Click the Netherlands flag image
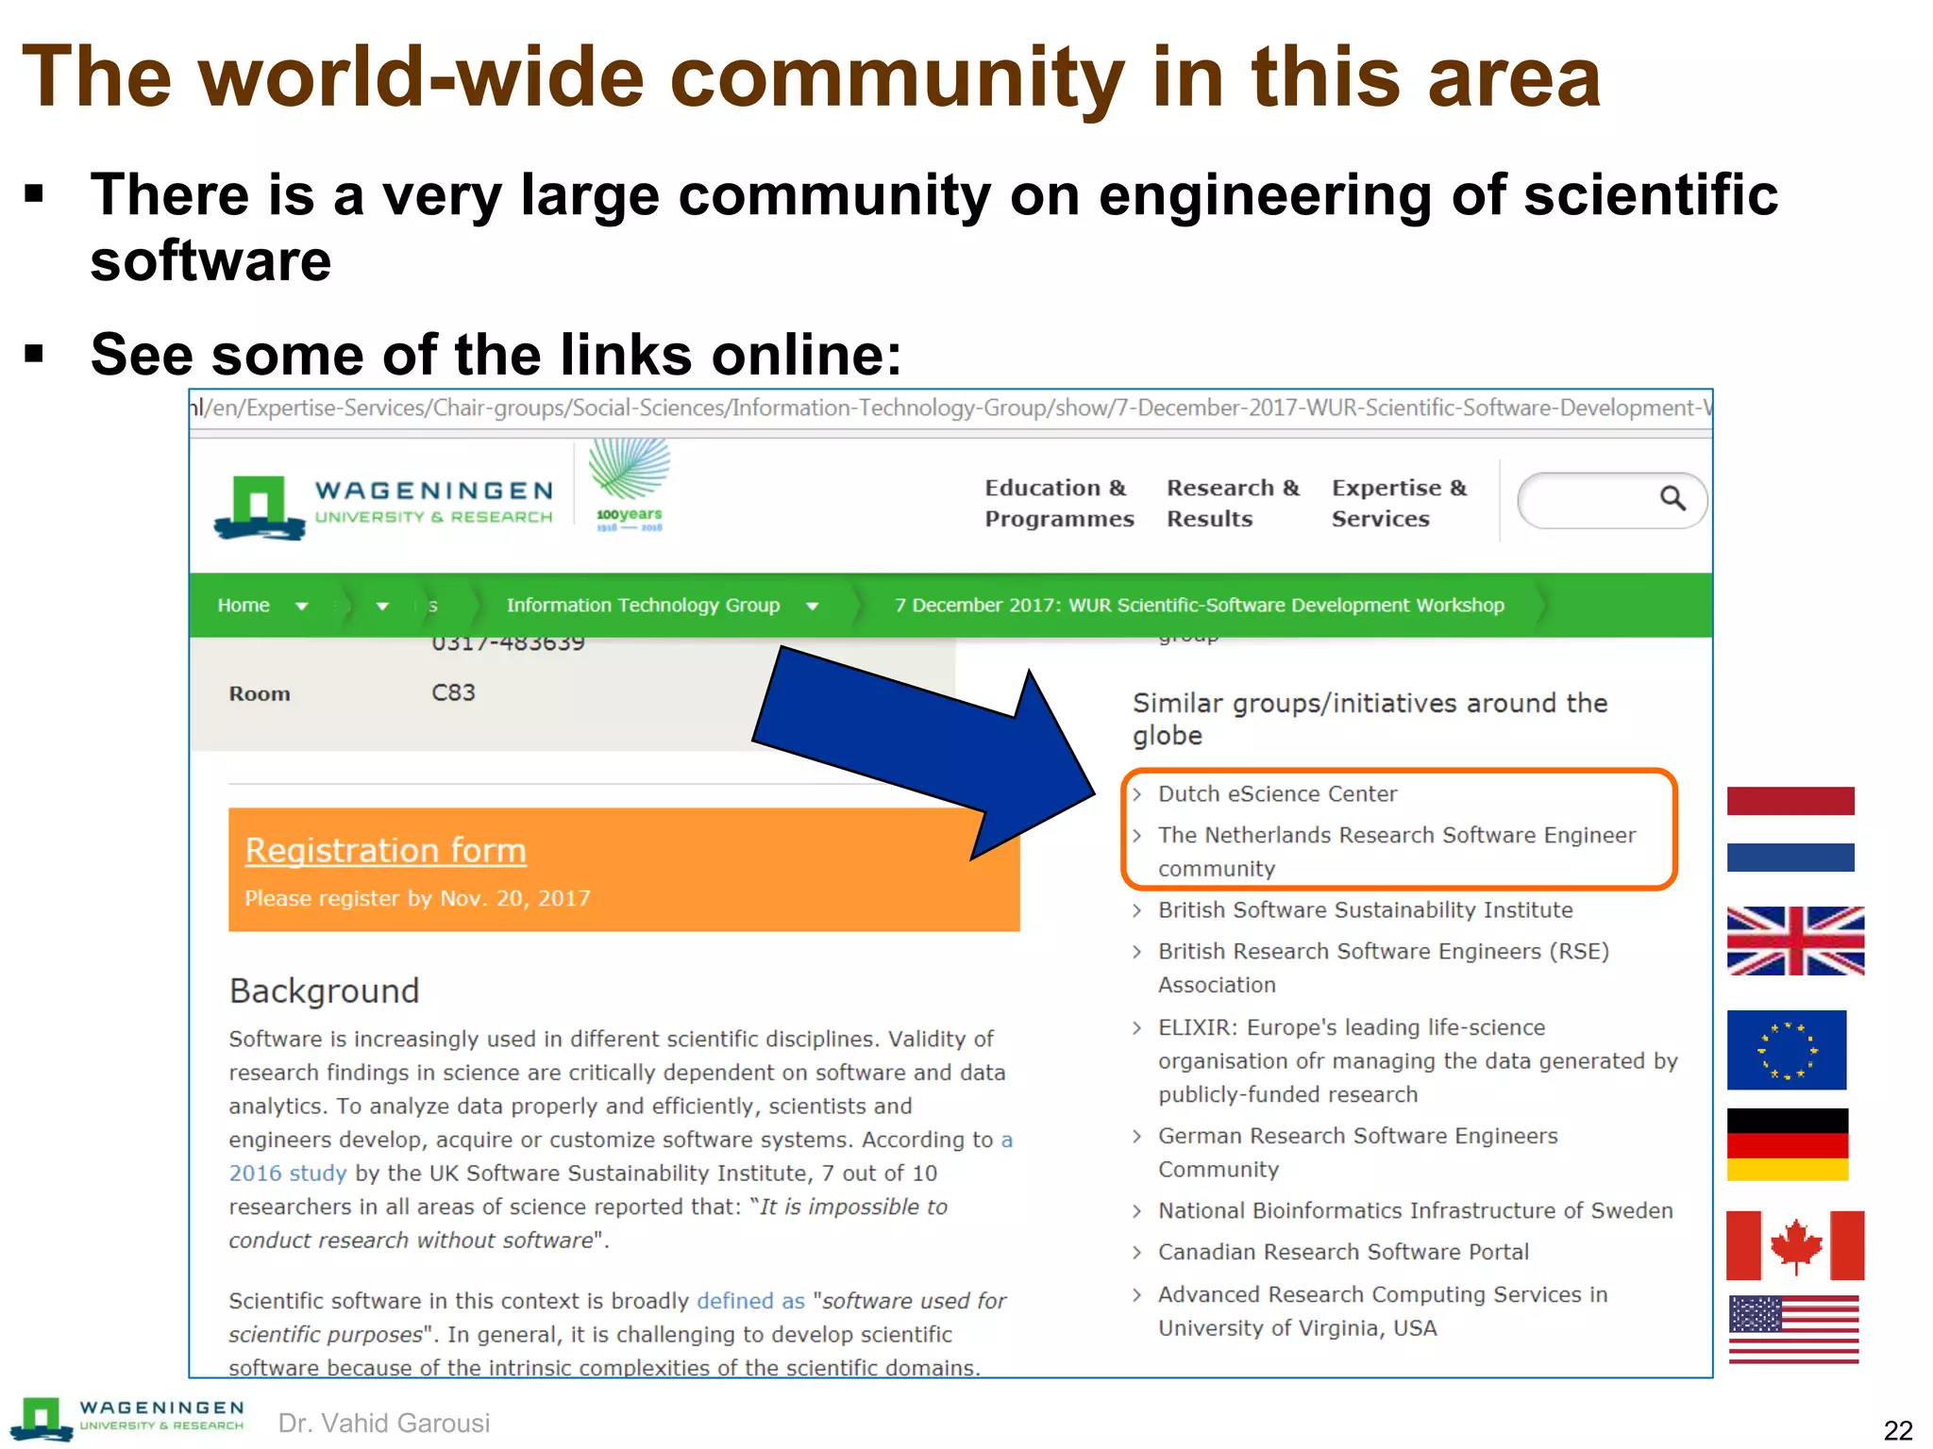 coord(1790,829)
